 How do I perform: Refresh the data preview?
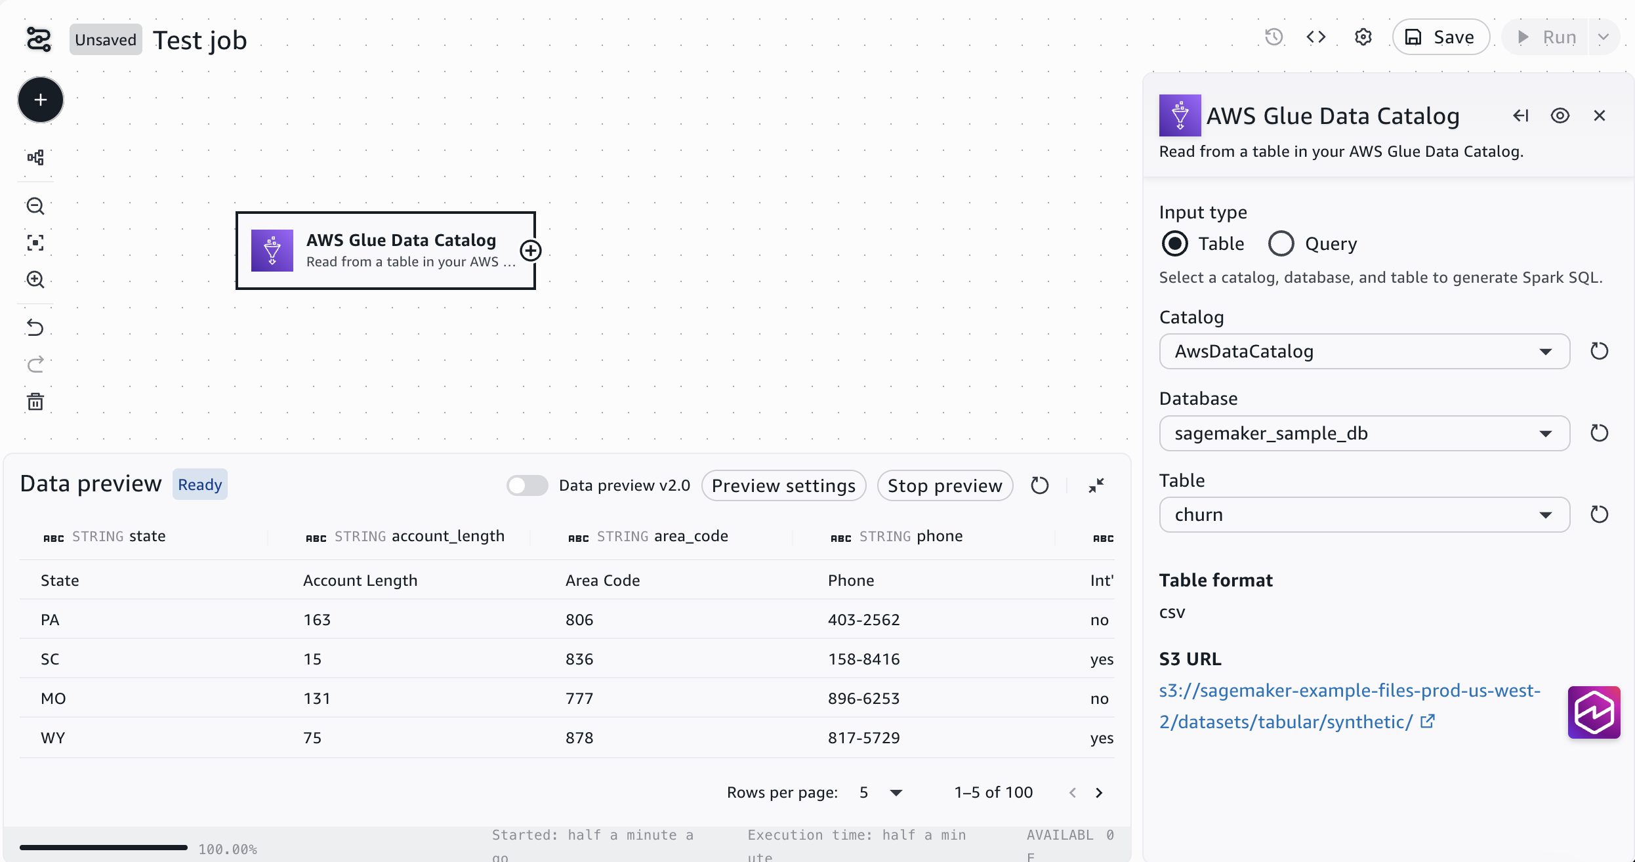[1040, 485]
